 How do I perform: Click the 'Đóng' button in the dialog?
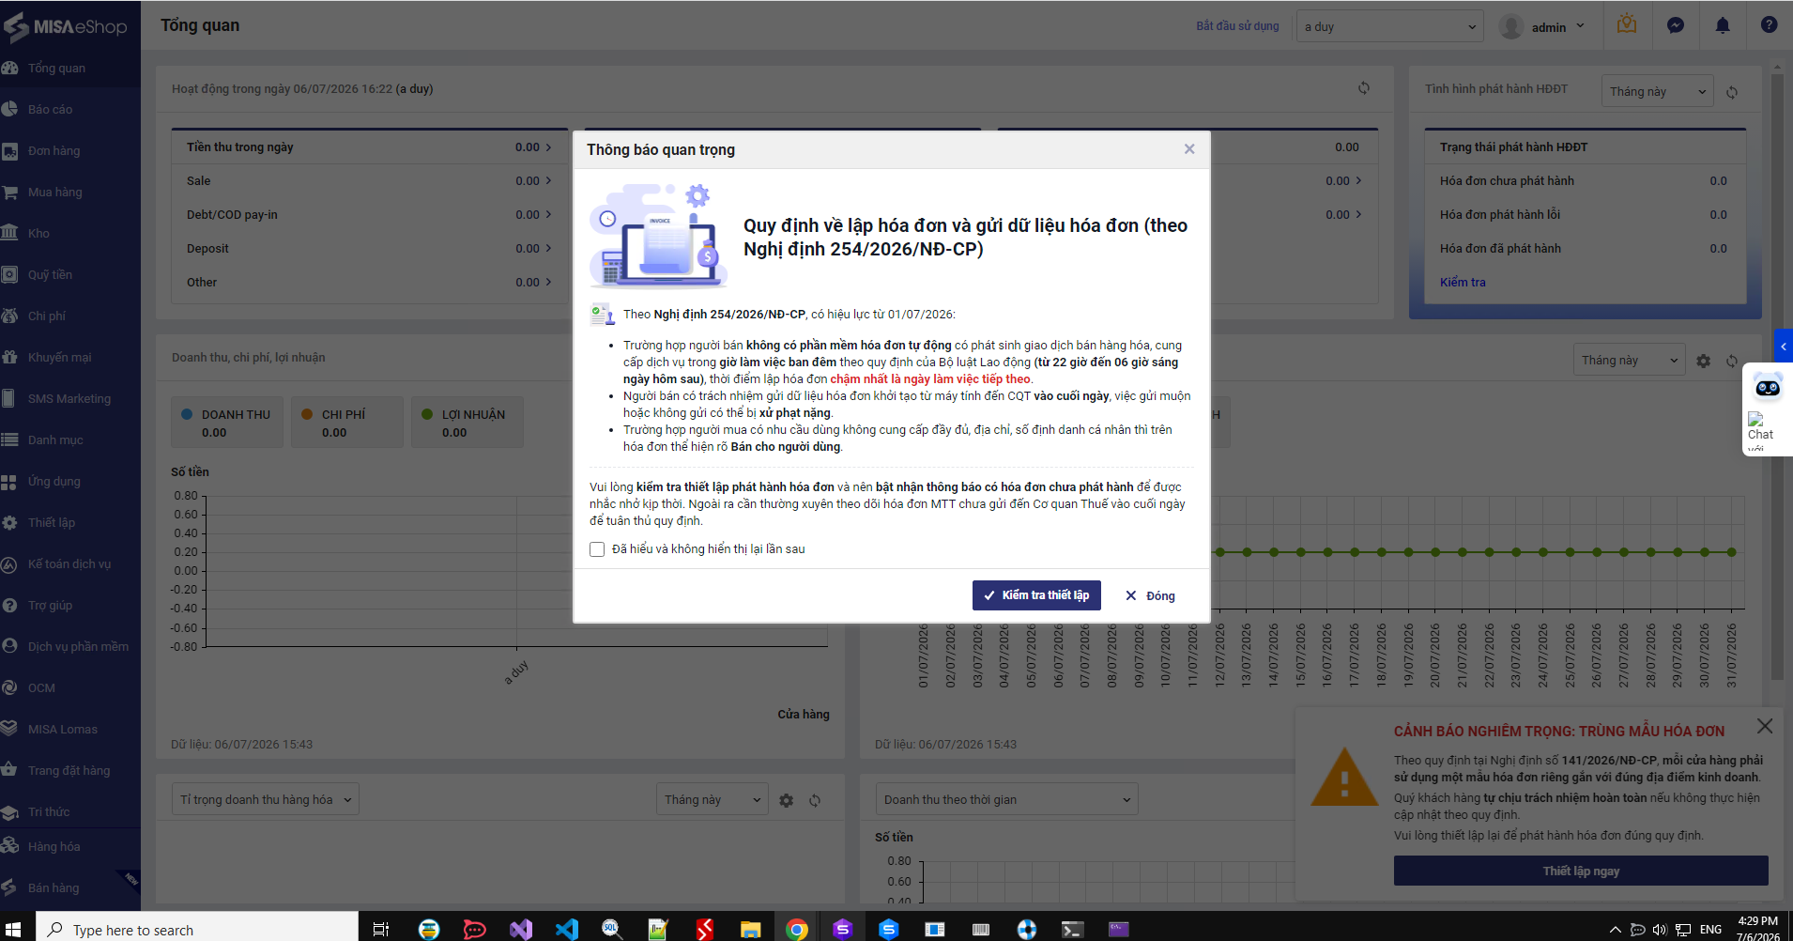[1151, 595]
